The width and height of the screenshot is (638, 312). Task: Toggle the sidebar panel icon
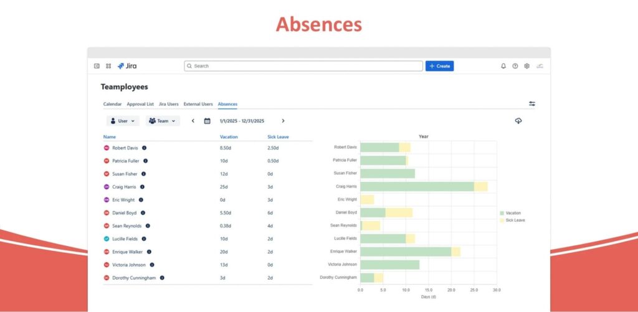pyautogui.click(x=97, y=66)
